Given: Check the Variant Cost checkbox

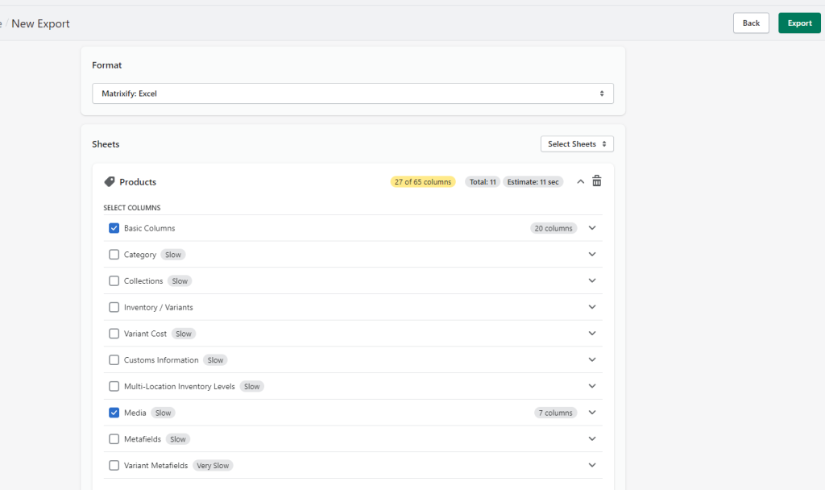Looking at the screenshot, I should pos(114,333).
